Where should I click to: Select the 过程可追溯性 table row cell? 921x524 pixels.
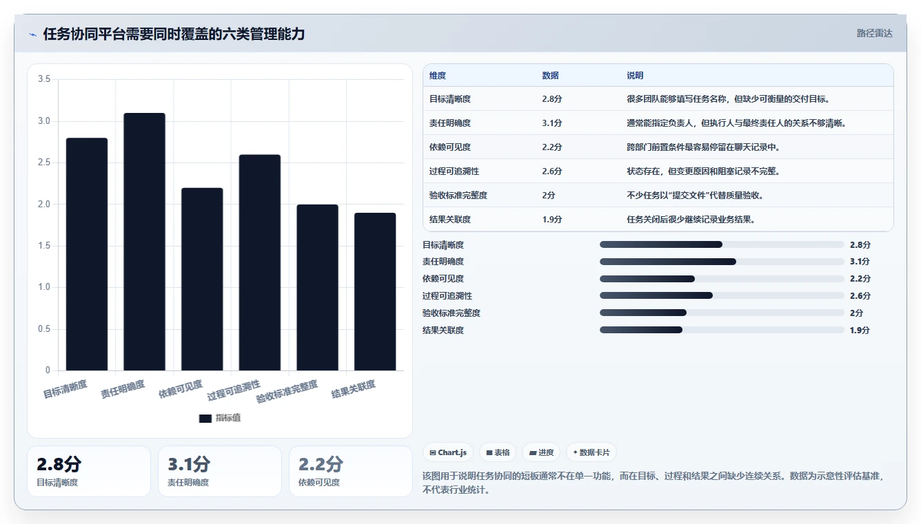point(454,171)
